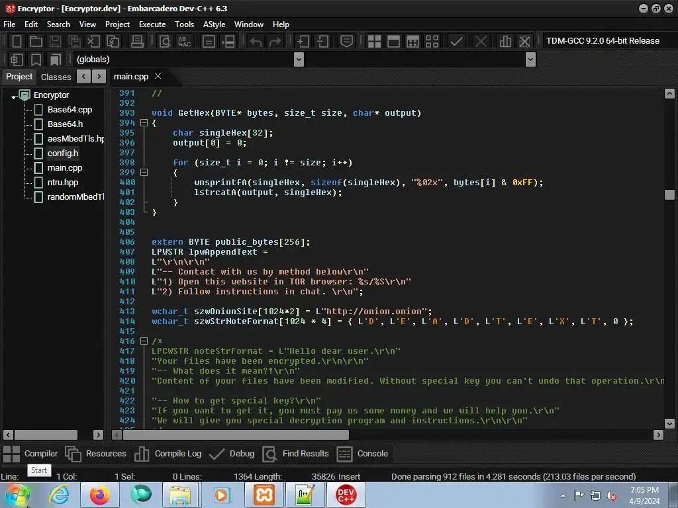This screenshot has height=508, width=678.
Task: Click the Windows Start orb
Action: tap(17, 495)
